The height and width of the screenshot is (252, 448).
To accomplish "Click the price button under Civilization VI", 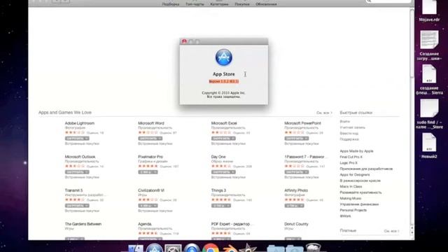I will pyautogui.click(x=148, y=206).
